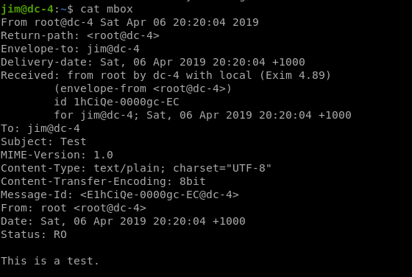The width and height of the screenshot is (412, 277).
Task: Click the id 1hCiQe-0000gc-EC string
Action: pos(116,102)
